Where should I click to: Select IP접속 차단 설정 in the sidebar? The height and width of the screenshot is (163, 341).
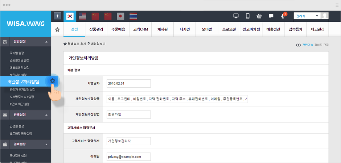(x=20, y=104)
